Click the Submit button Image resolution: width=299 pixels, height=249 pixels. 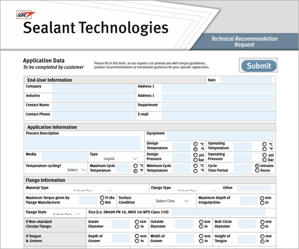tap(259, 66)
